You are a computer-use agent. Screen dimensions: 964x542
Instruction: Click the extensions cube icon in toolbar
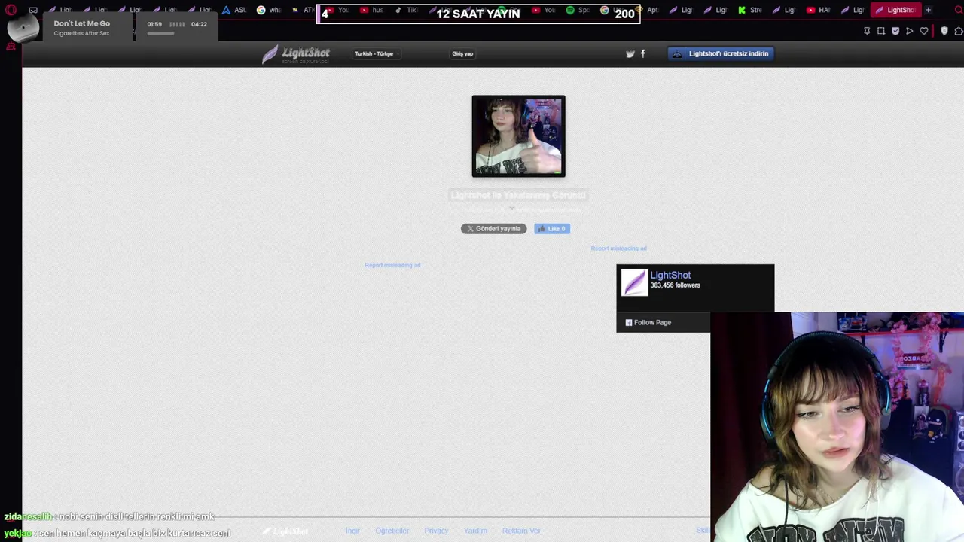tap(959, 31)
